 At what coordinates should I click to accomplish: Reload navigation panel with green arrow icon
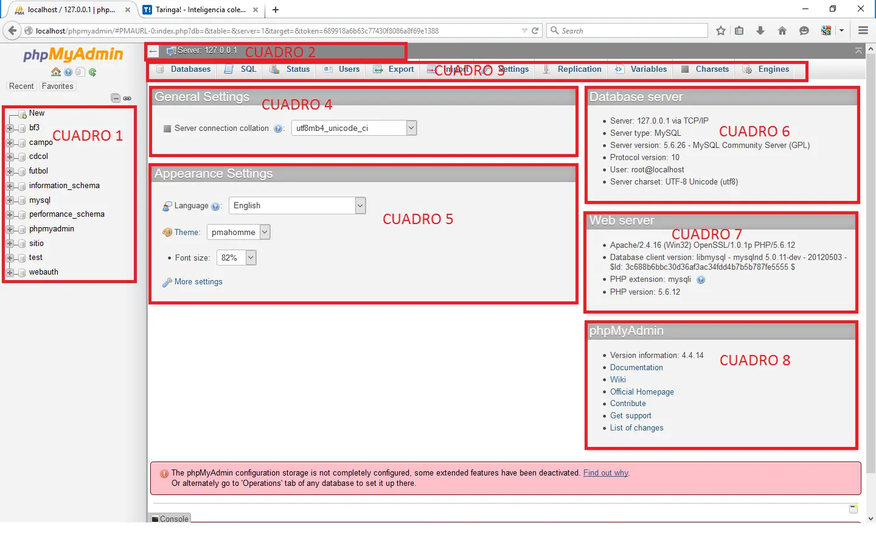92,72
